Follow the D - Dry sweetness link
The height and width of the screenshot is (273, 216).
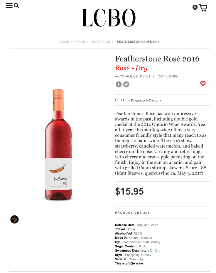(x=155, y=251)
